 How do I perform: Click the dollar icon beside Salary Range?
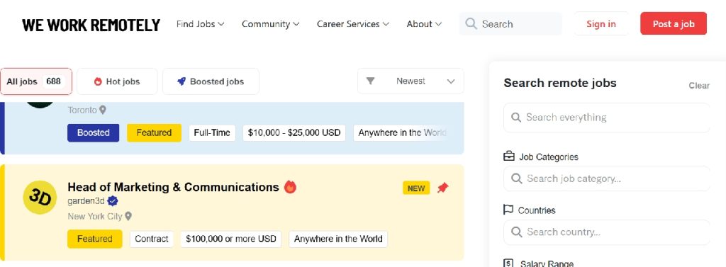coord(508,263)
